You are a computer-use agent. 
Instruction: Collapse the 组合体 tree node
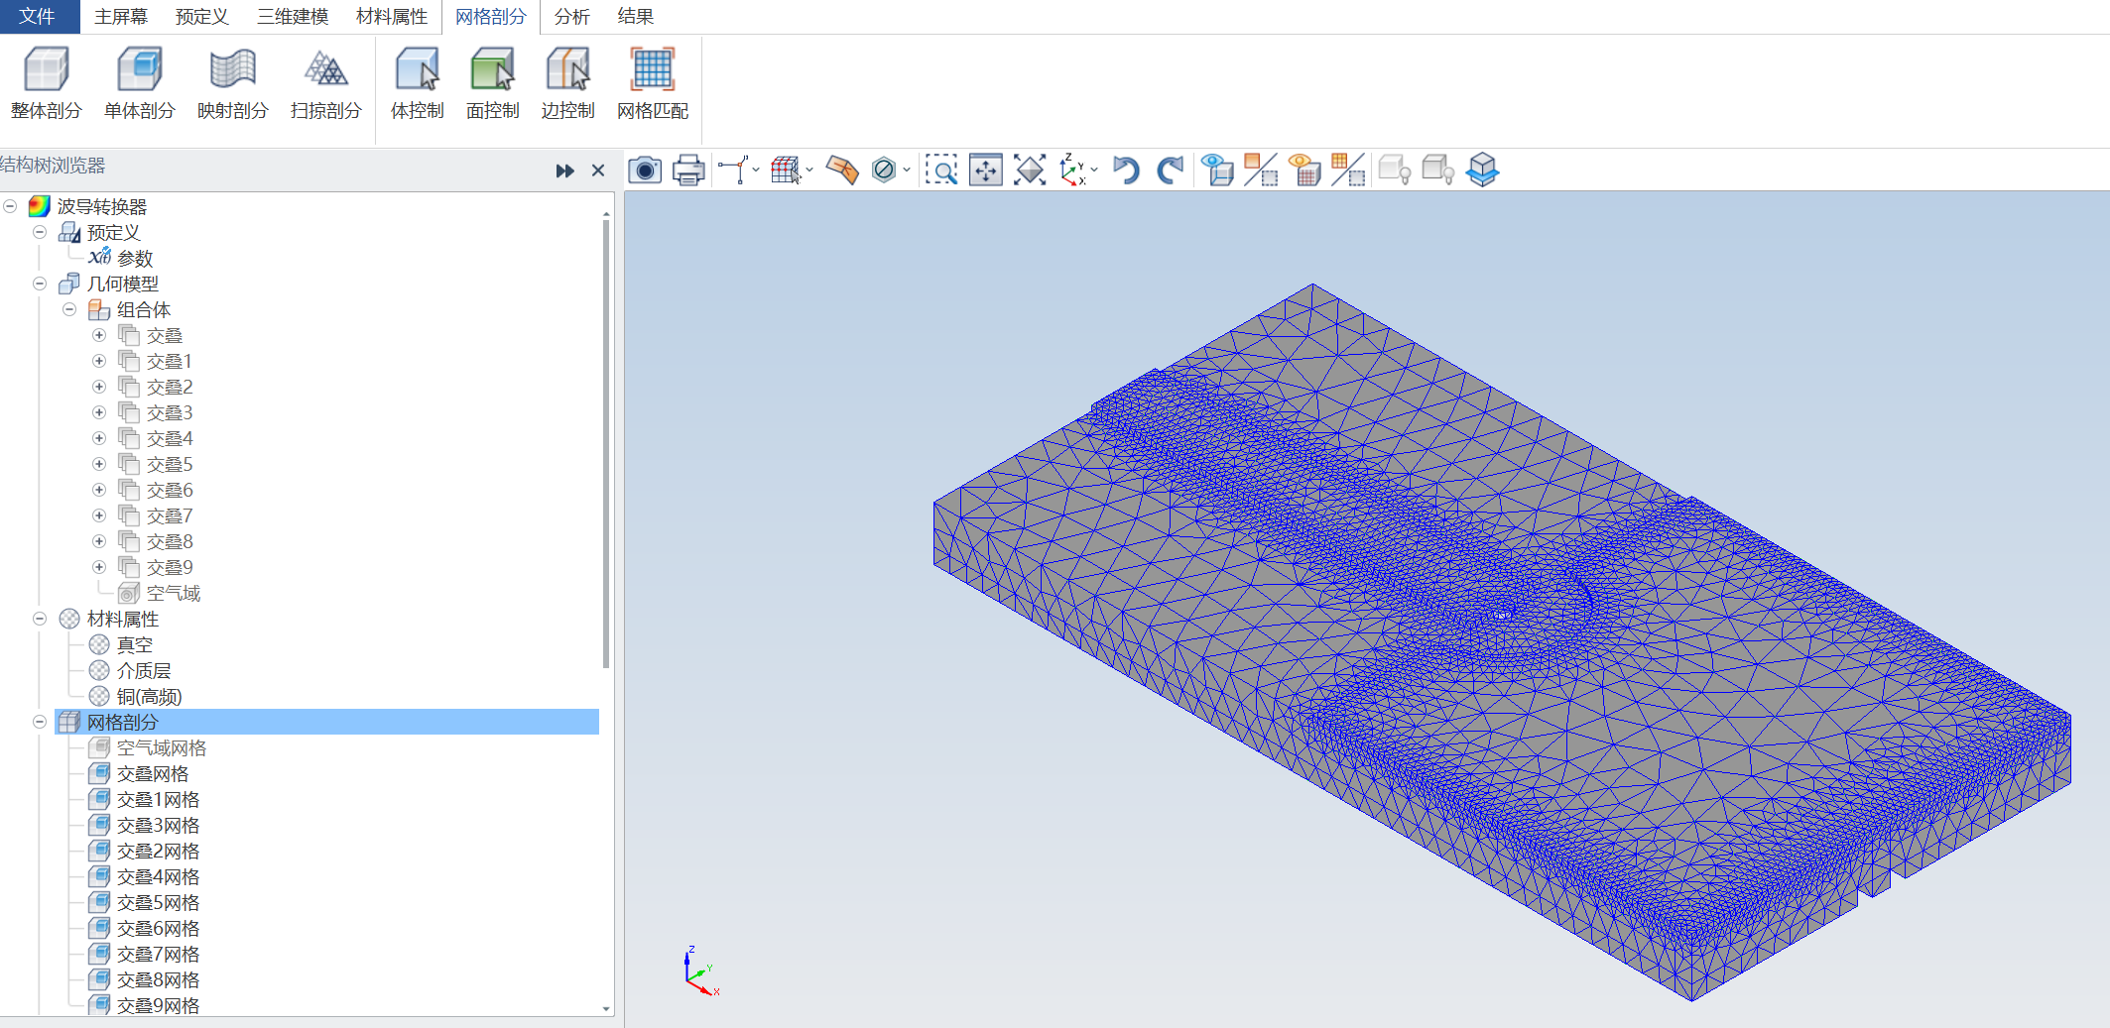pos(69,309)
